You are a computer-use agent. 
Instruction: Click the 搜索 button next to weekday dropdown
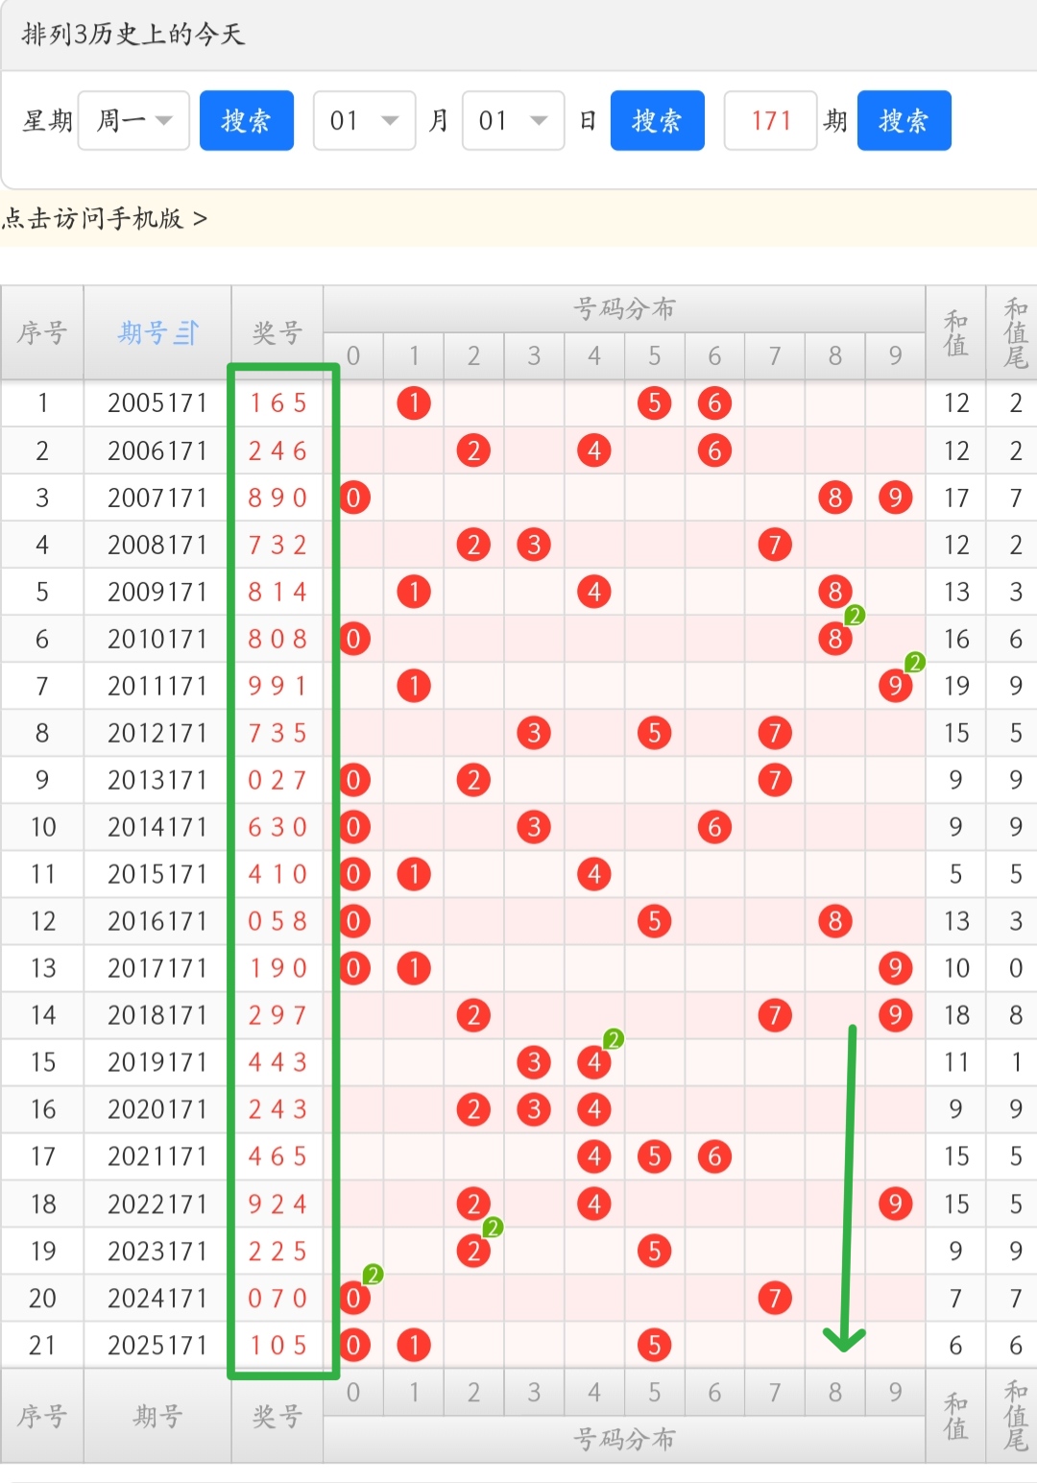247,121
